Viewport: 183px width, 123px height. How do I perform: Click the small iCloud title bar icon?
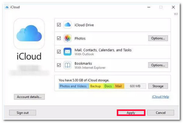coord(7,7)
